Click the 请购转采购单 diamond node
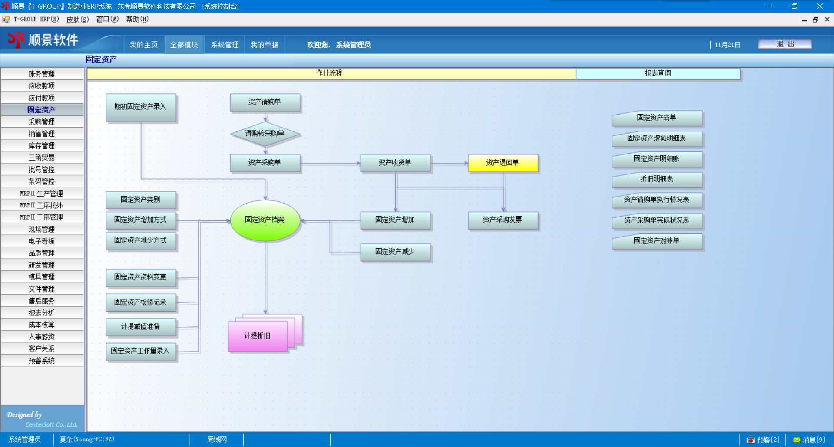 tap(265, 134)
